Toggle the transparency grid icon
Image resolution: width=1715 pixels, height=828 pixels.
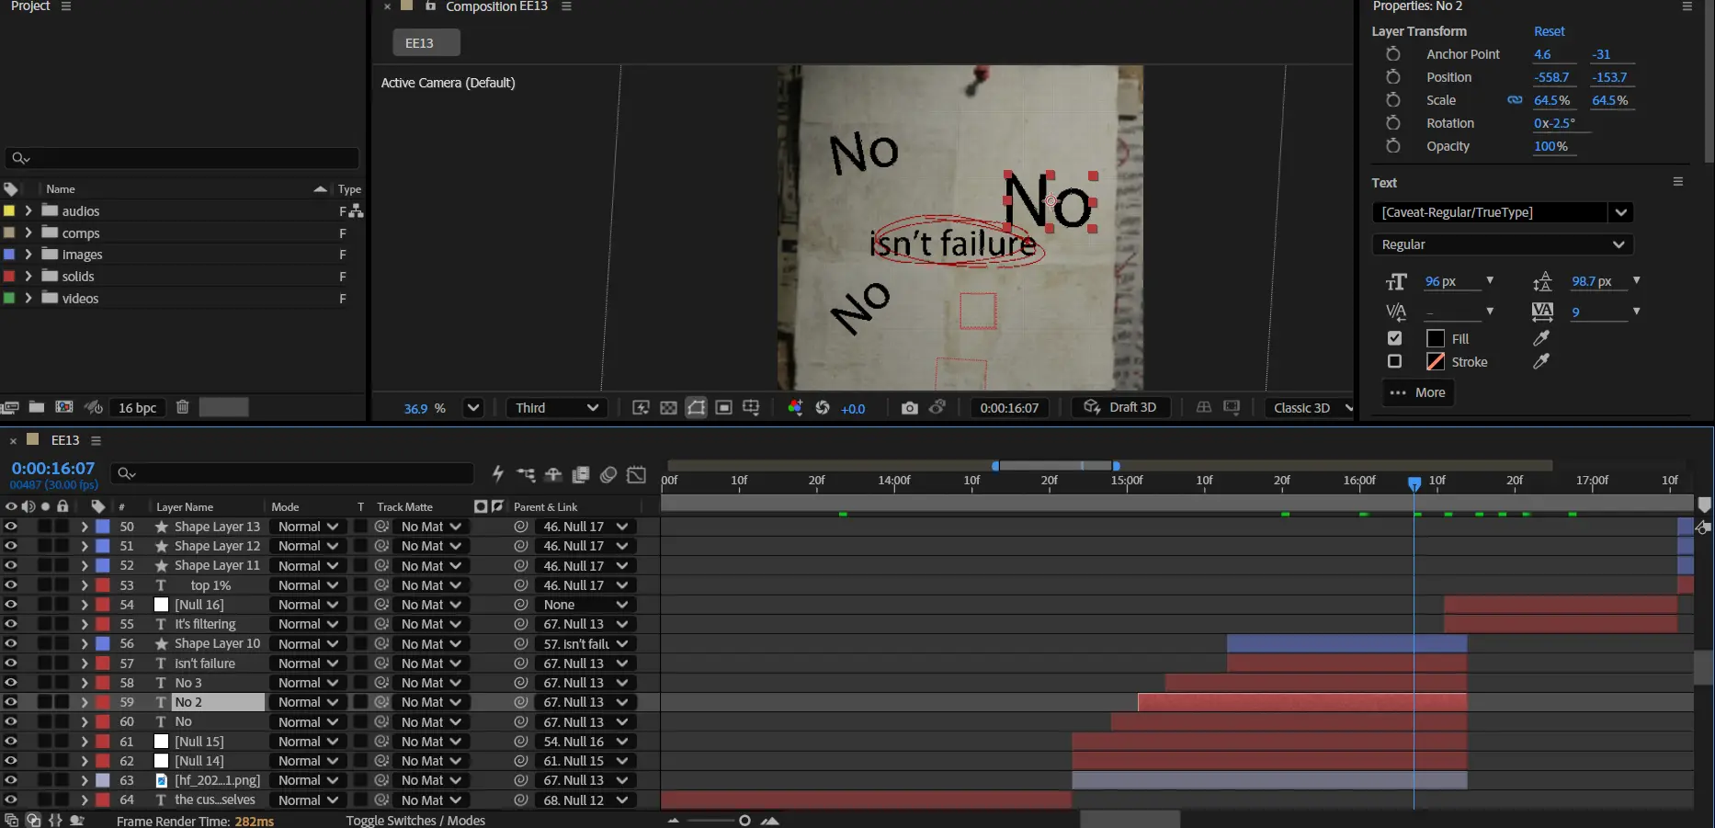pos(668,408)
